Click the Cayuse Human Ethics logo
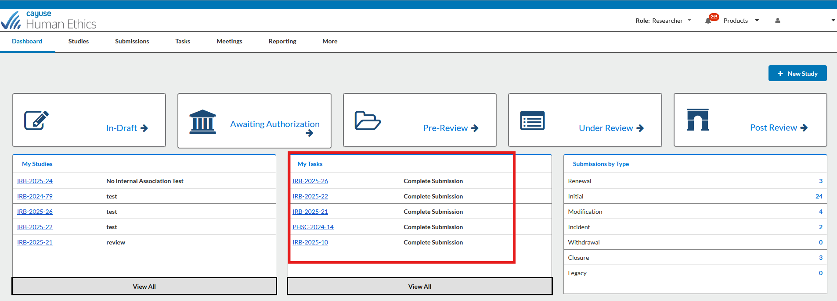Image resolution: width=837 pixels, height=301 pixels. coord(49,20)
